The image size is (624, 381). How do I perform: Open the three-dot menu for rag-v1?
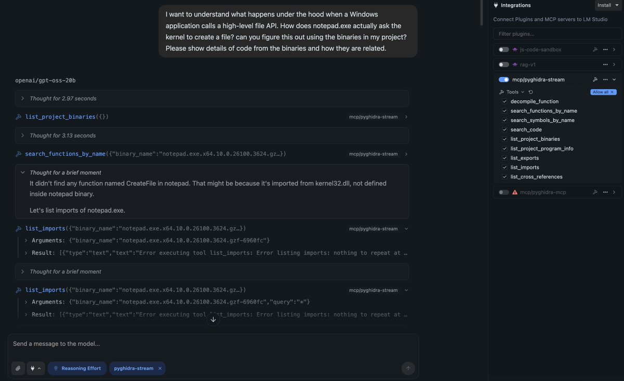605,64
